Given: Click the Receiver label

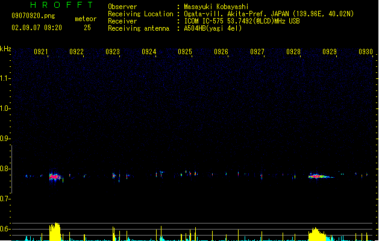Looking at the screenshot, I should click(x=122, y=21).
